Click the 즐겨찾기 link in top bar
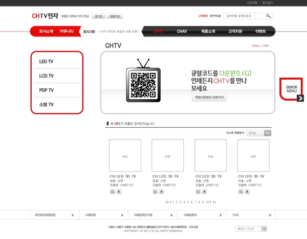This screenshot has width=307, height=239. [x=268, y=3]
